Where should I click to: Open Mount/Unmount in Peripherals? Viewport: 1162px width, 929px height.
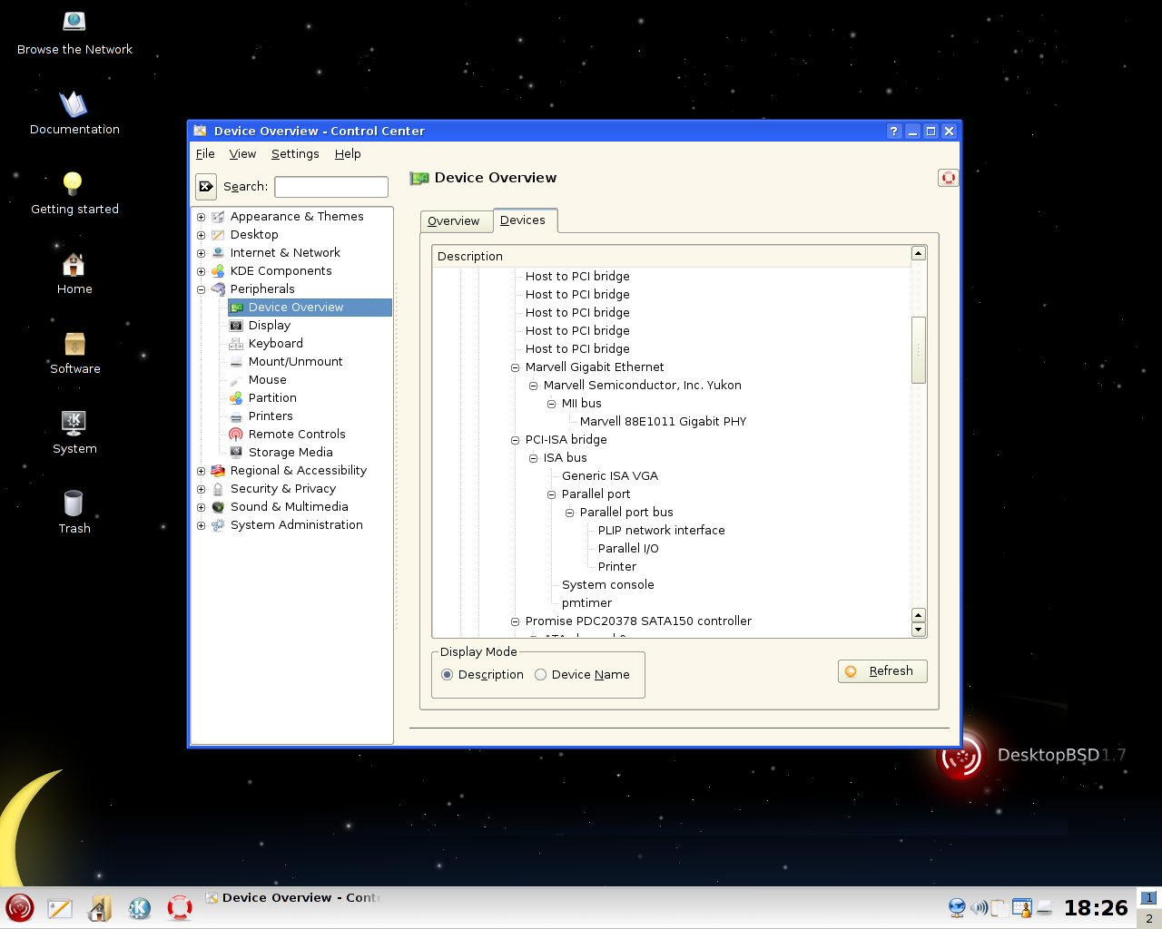coord(296,362)
